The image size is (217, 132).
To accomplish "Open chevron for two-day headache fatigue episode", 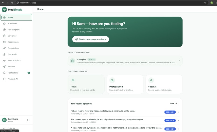I will [178, 120].
